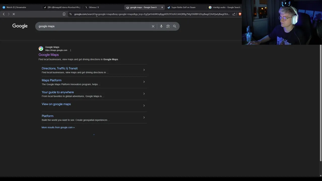Open Your guide to anywhere link

[x=58, y=92]
